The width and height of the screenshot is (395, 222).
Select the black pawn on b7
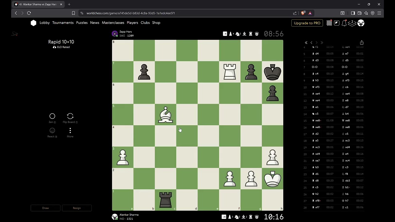click(x=144, y=72)
